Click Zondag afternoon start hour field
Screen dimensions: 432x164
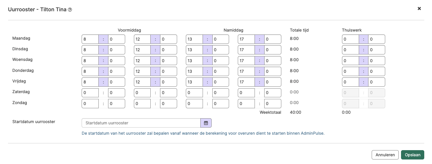[195, 103]
